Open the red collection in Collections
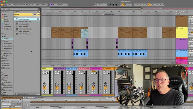The height and width of the screenshot is (109, 193). (5, 14)
